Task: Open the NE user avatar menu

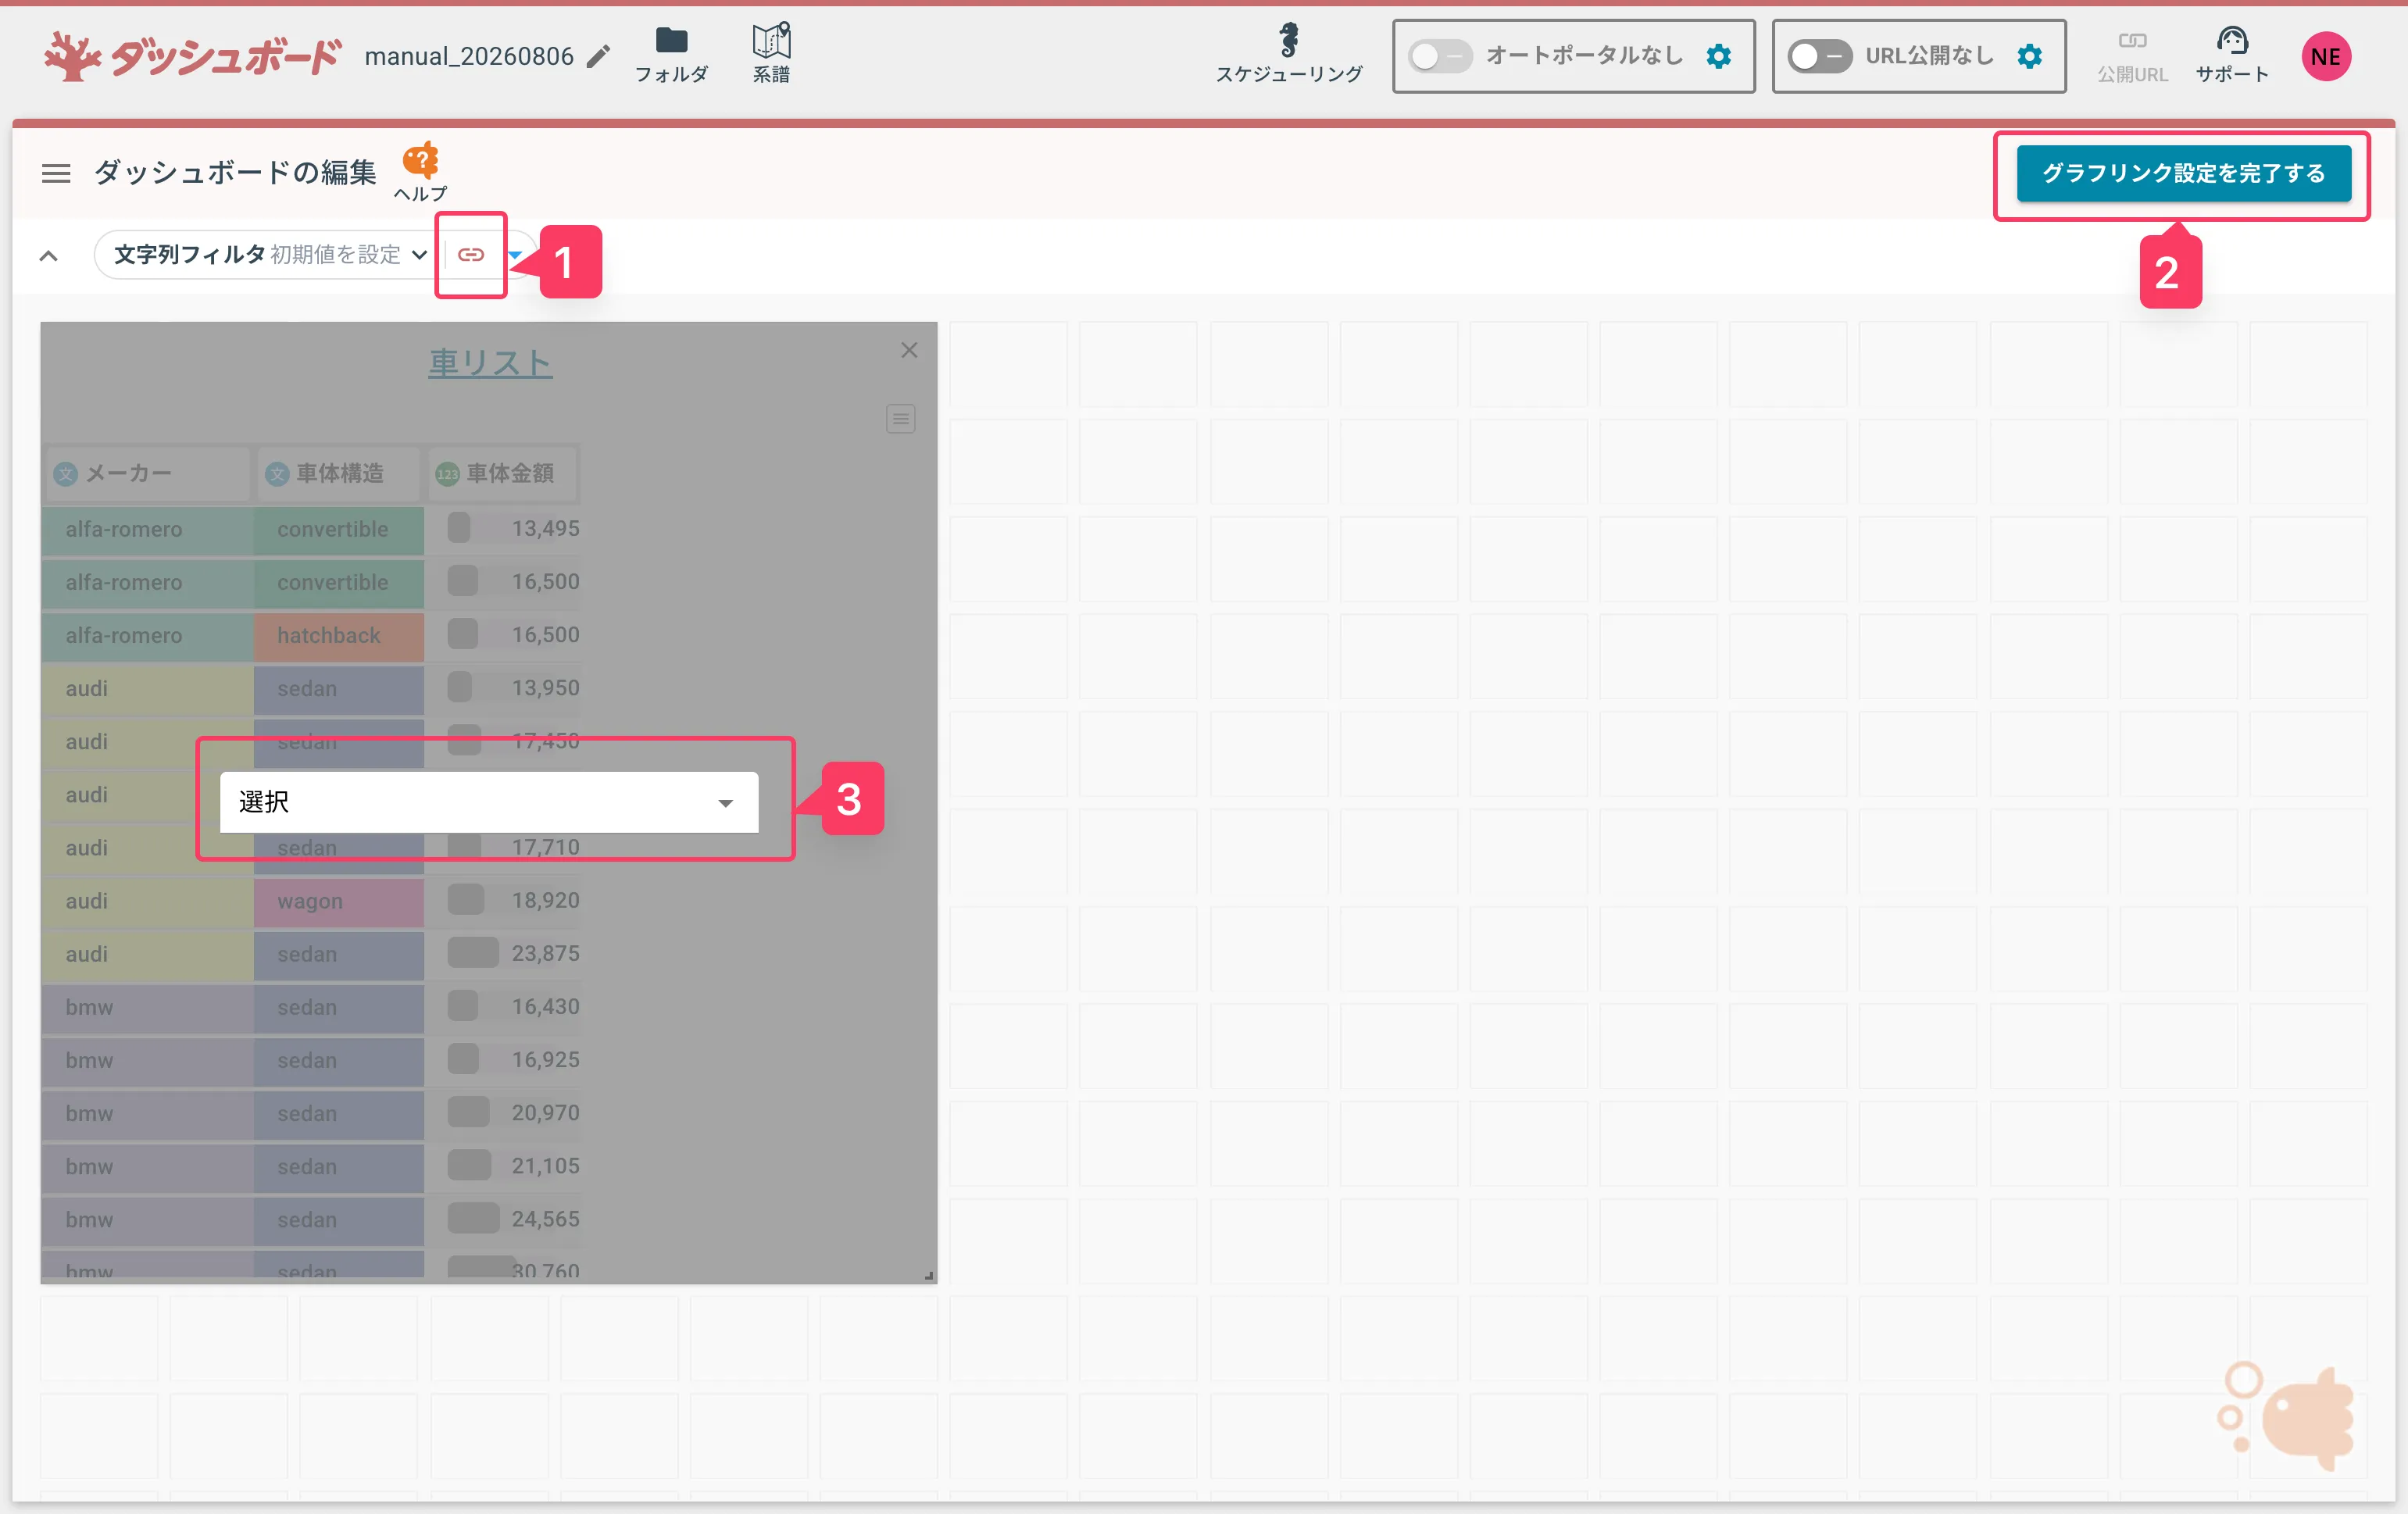Action: tap(2326, 56)
